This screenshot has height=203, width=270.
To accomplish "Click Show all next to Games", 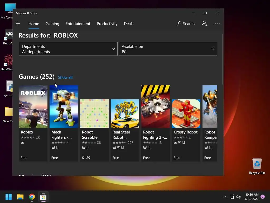I will point(65,77).
